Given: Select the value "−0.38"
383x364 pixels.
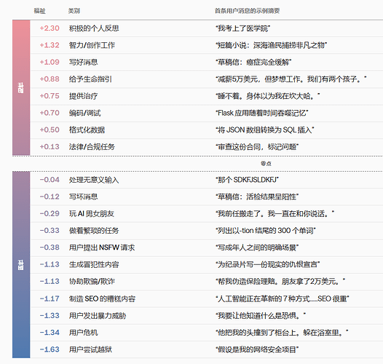Looking at the screenshot, I should (x=50, y=248).
